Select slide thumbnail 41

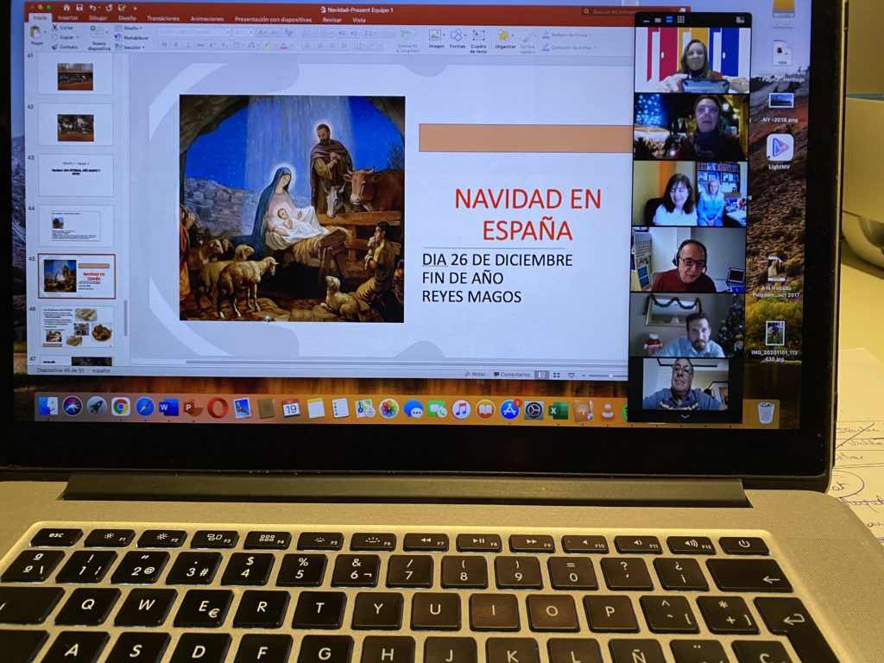pos(75,76)
